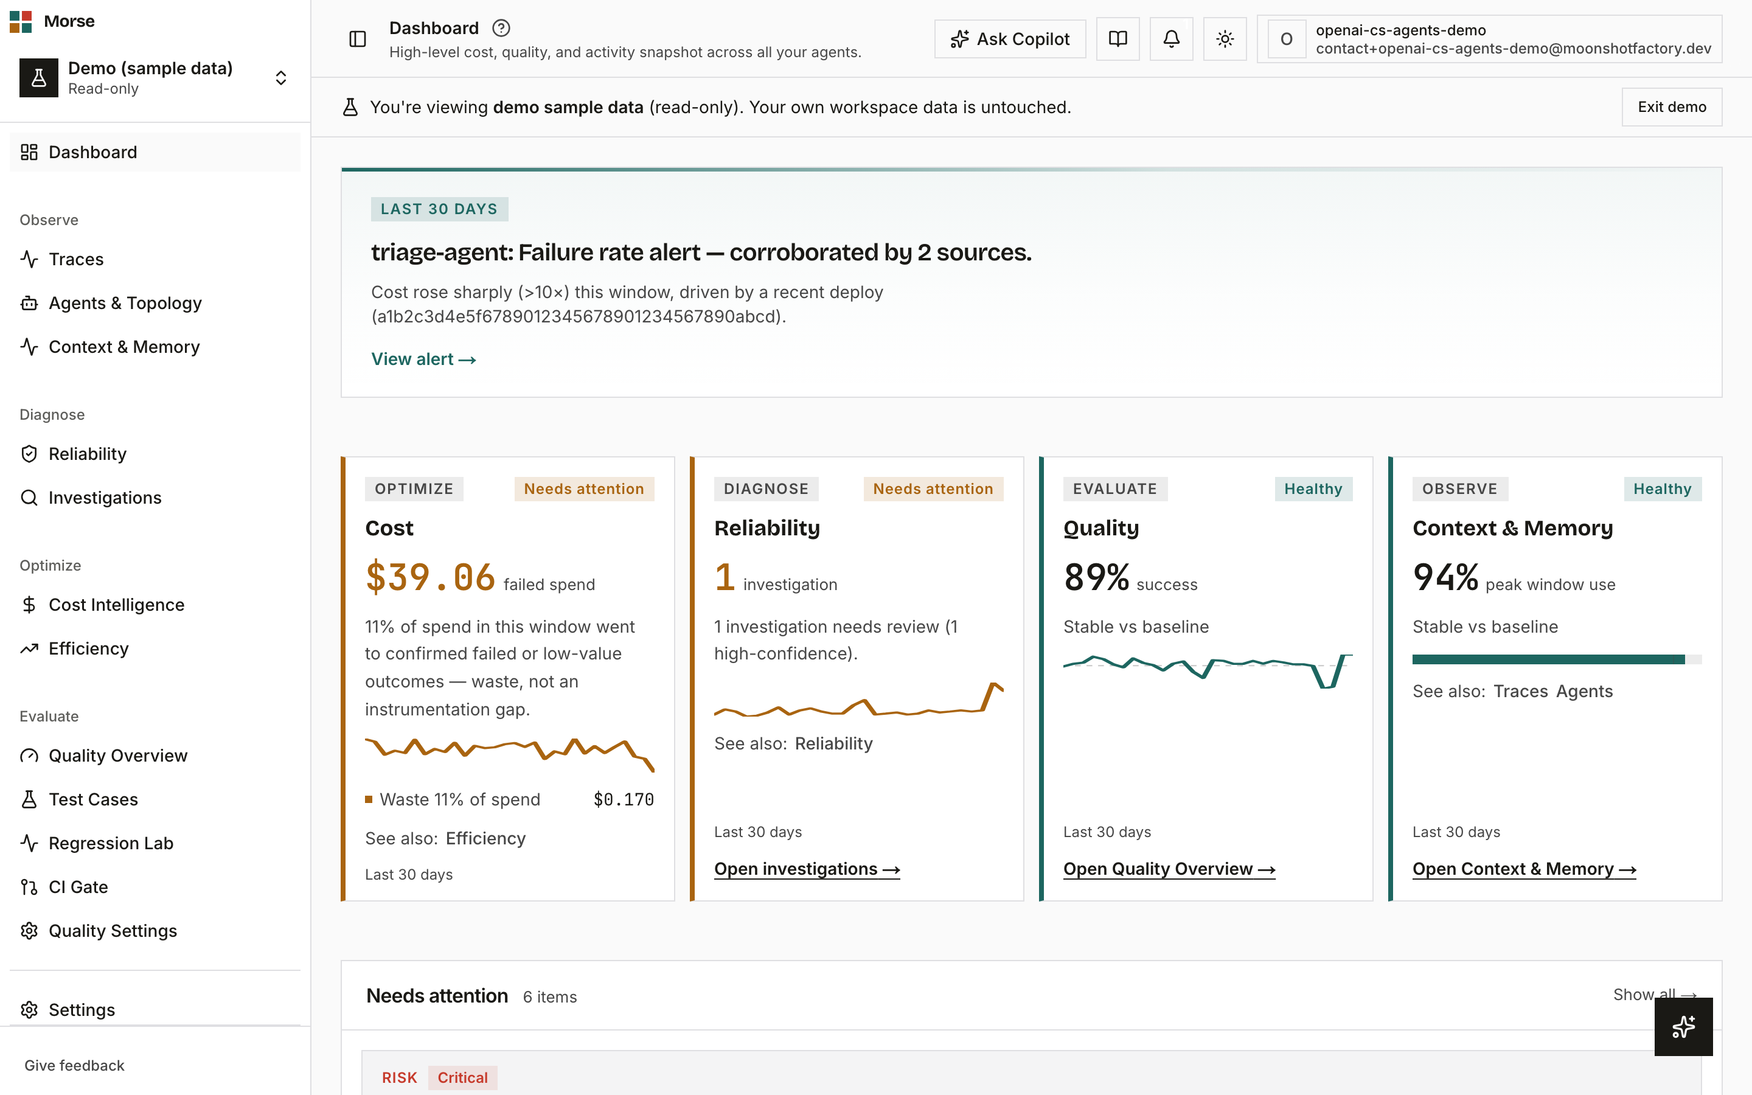Click the Efficiency trend icon
The width and height of the screenshot is (1752, 1095).
click(29, 648)
